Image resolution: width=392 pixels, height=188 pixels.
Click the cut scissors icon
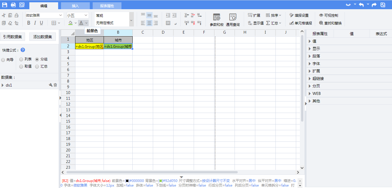pyautogui.click(x=4, y=15)
